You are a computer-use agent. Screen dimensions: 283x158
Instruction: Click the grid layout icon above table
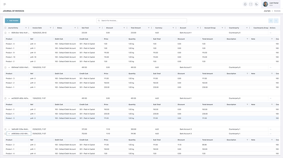(271, 21)
